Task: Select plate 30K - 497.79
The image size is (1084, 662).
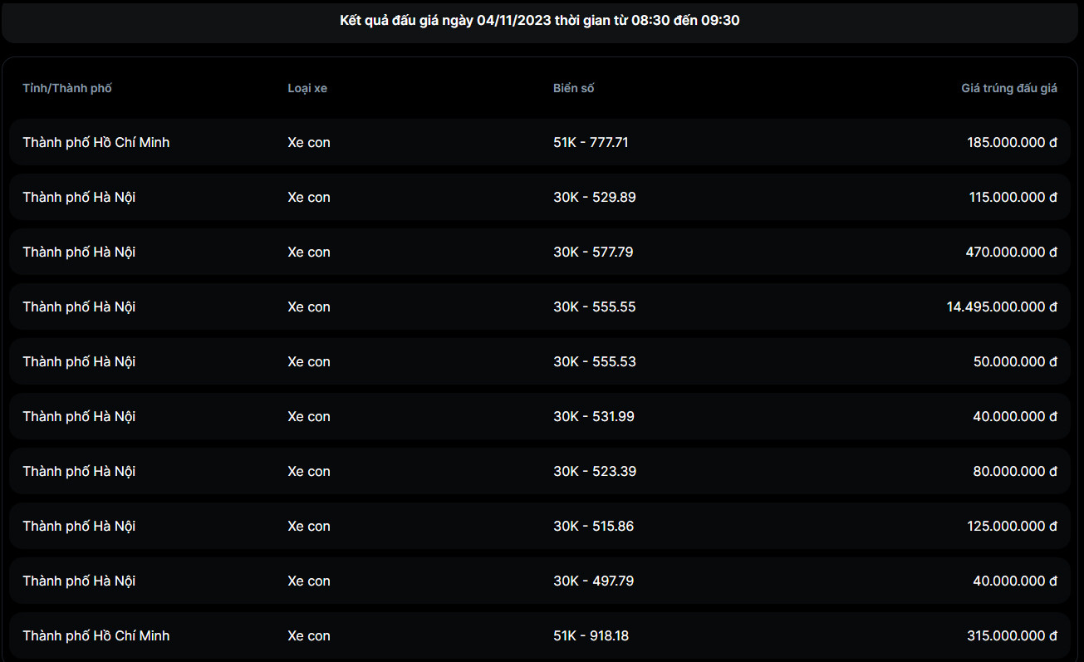Action: 593,581
